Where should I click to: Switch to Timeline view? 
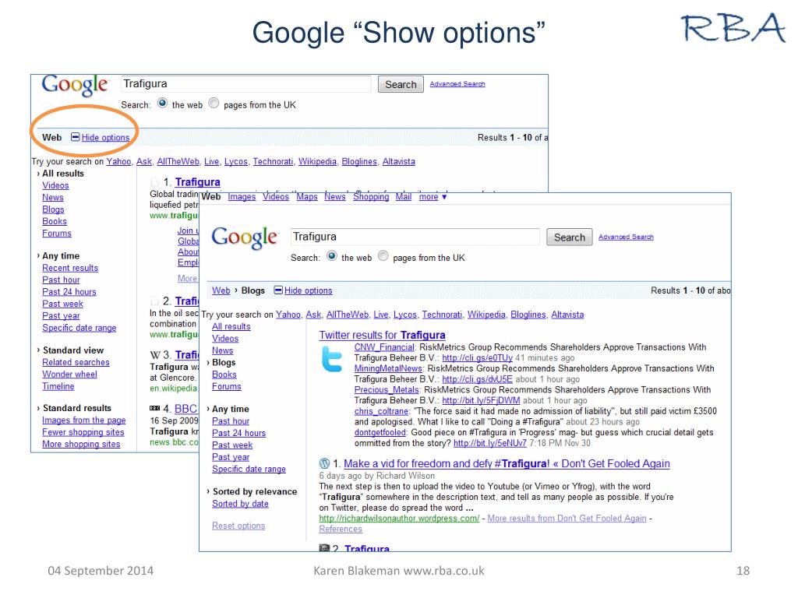pyautogui.click(x=58, y=386)
